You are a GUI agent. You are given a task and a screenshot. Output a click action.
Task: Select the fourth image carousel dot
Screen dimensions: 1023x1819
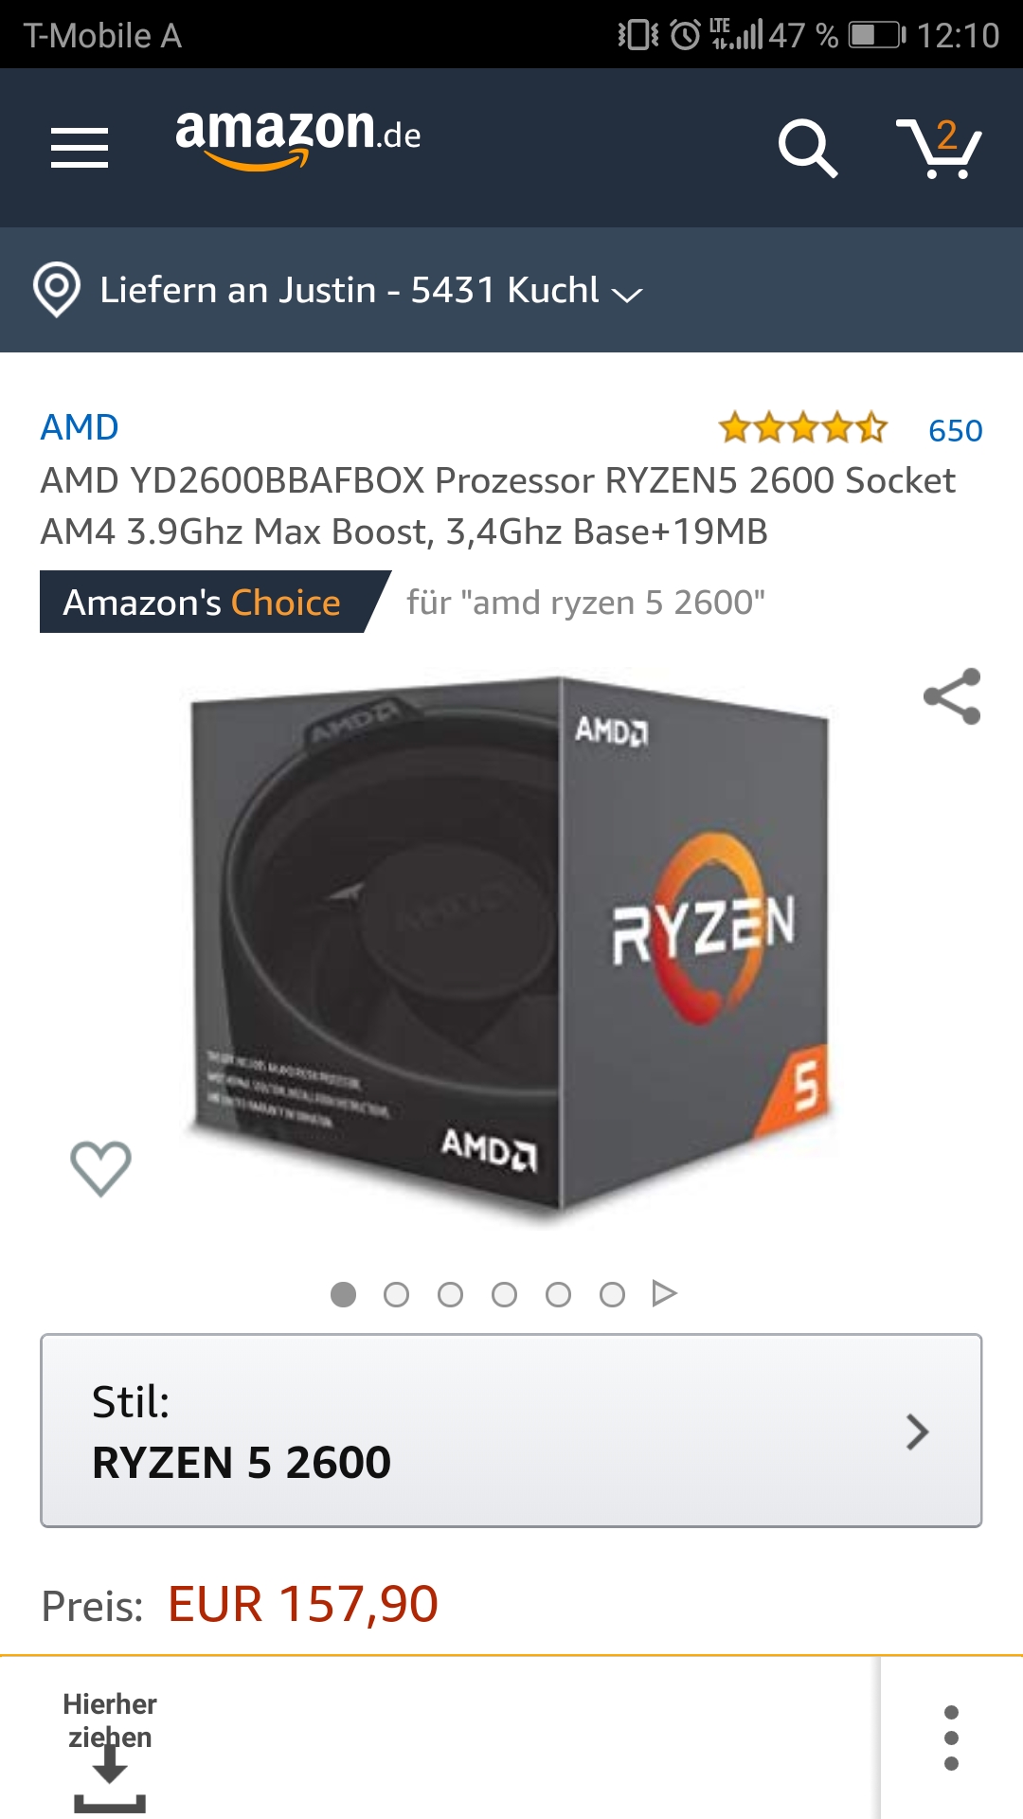pyautogui.click(x=504, y=1294)
